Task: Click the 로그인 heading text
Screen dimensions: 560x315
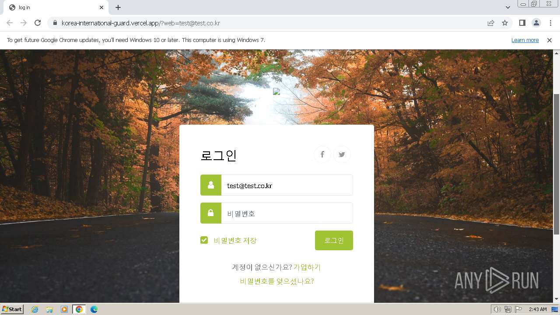Action: [x=219, y=155]
